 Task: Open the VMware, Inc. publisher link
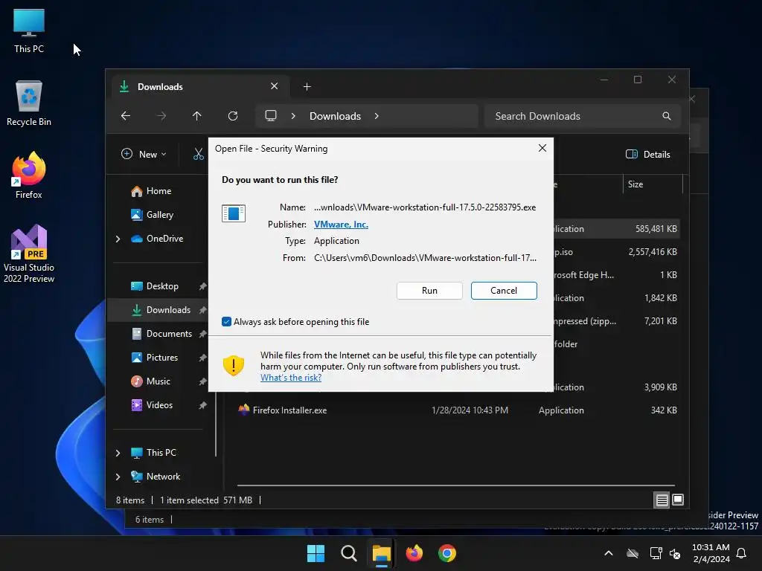tap(341, 225)
